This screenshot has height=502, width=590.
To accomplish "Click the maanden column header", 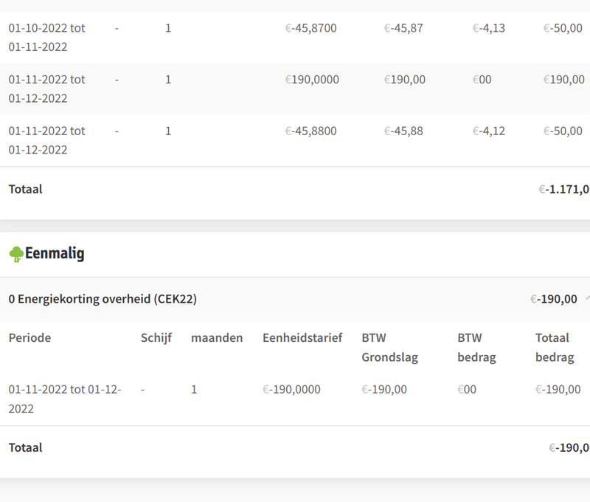I will click(x=217, y=338).
